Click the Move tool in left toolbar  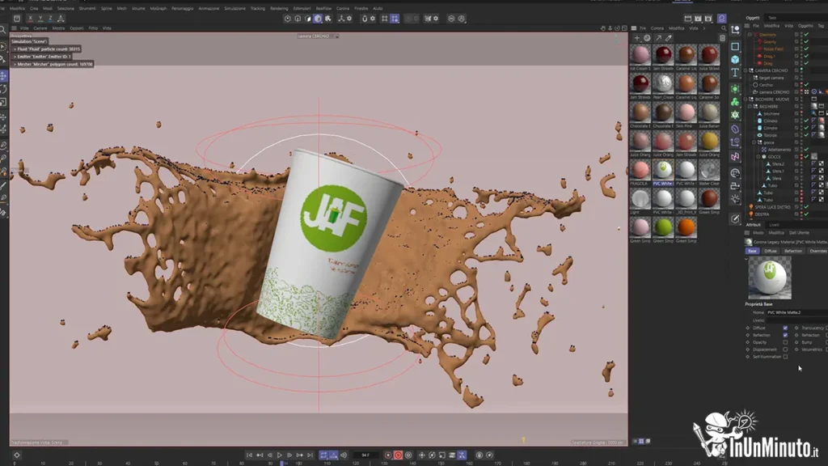pos(4,75)
